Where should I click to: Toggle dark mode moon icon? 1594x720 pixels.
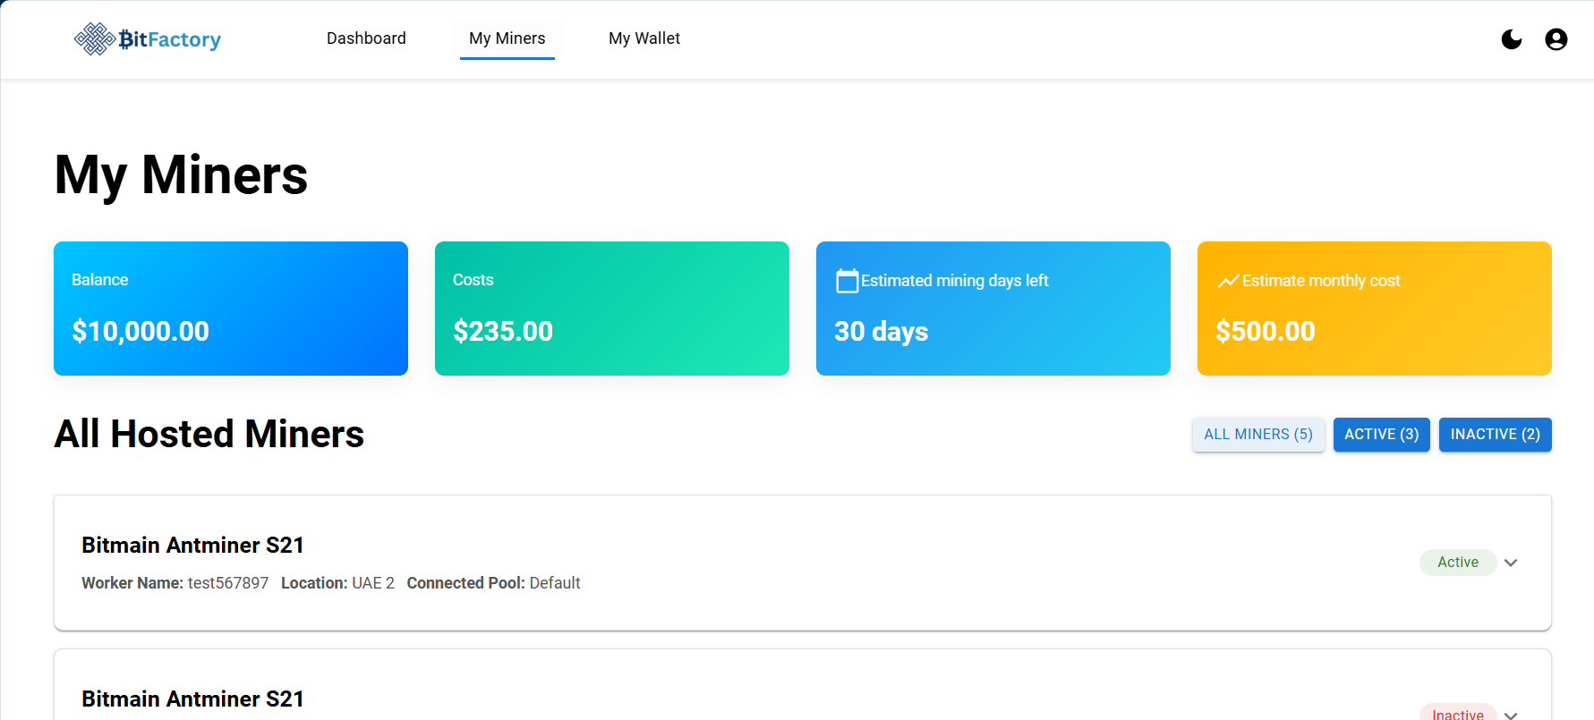[x=1511, y=39]
